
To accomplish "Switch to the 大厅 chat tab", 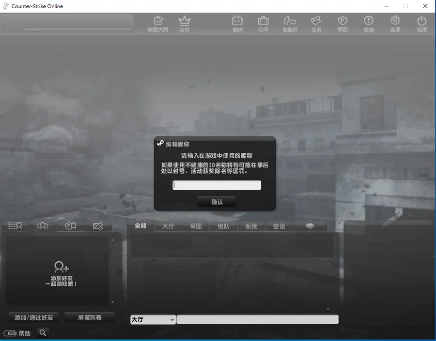I will 168,226.
